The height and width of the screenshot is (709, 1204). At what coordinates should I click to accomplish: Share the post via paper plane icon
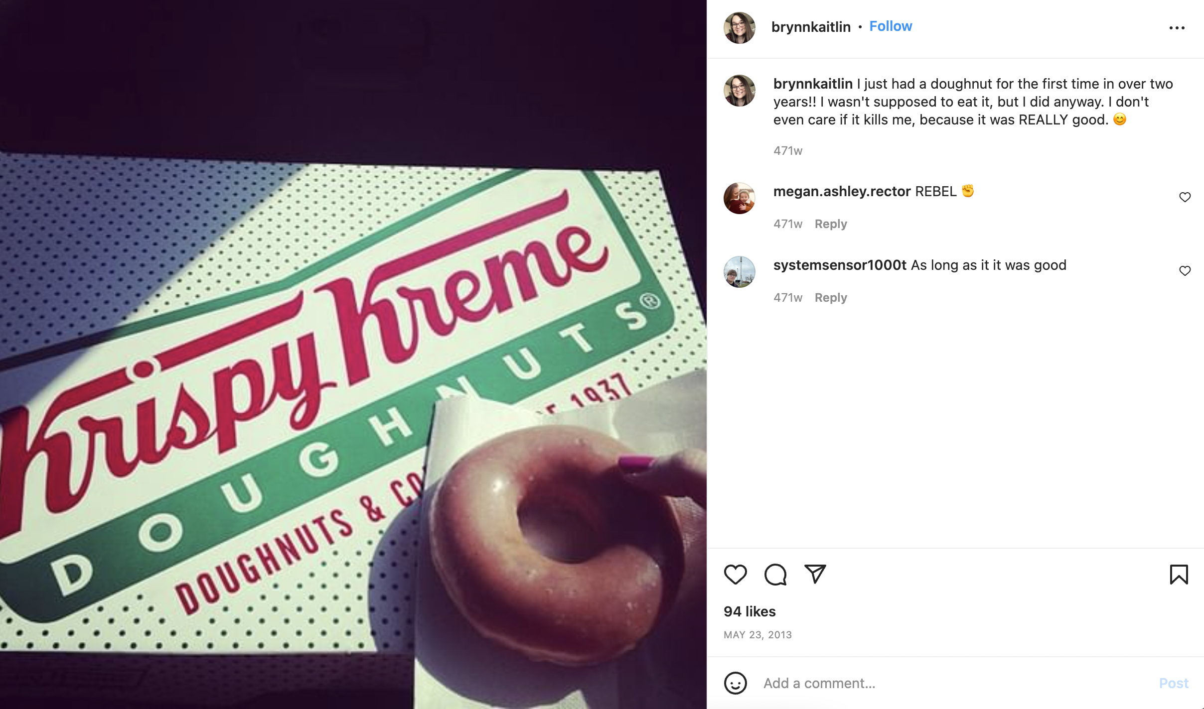[x=815, y=574]
